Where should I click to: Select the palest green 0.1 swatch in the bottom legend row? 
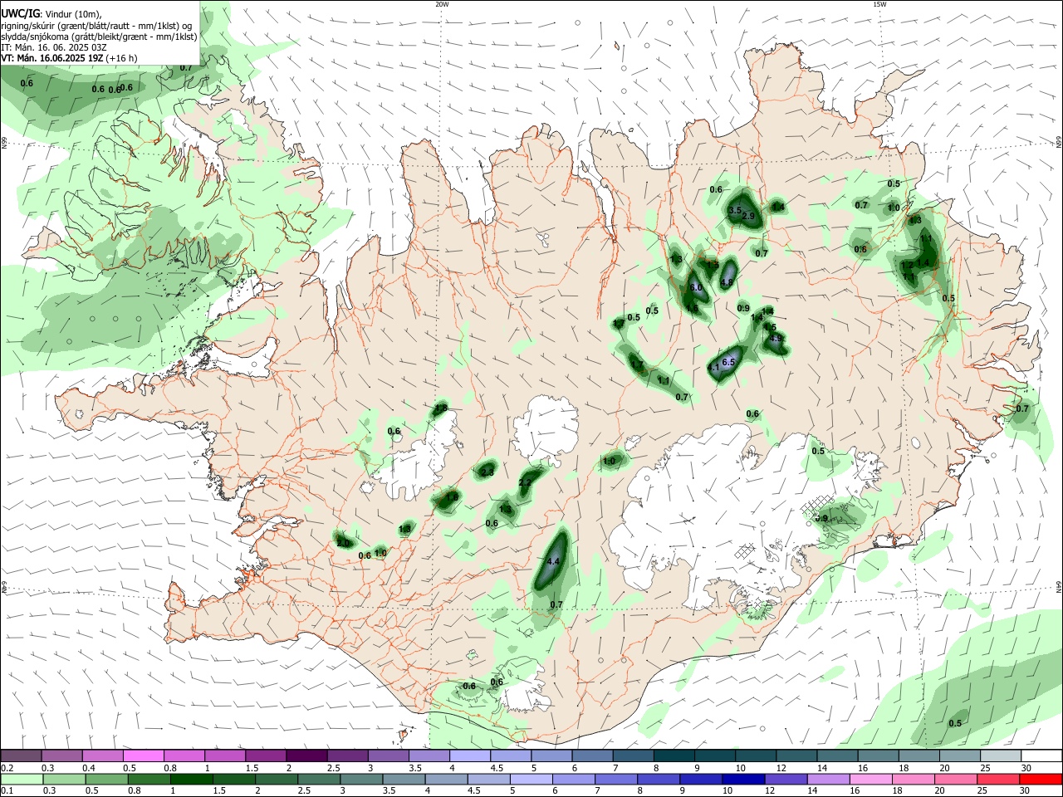click(x=22, y=779)
